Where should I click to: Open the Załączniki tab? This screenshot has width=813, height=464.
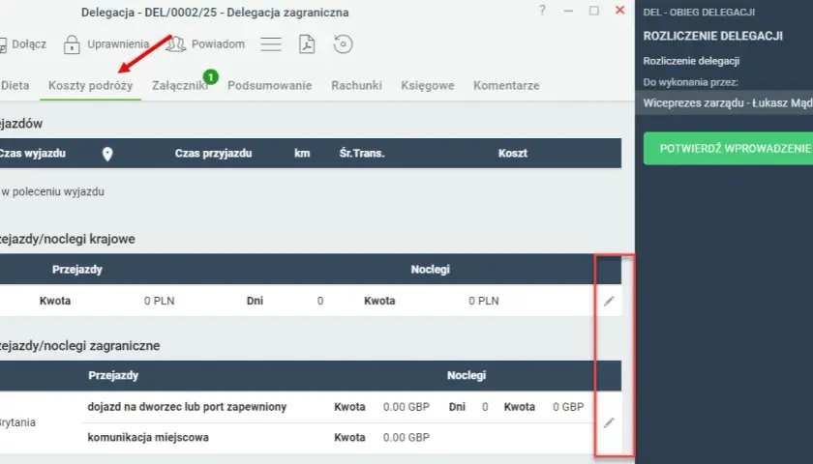click(179, 85)
